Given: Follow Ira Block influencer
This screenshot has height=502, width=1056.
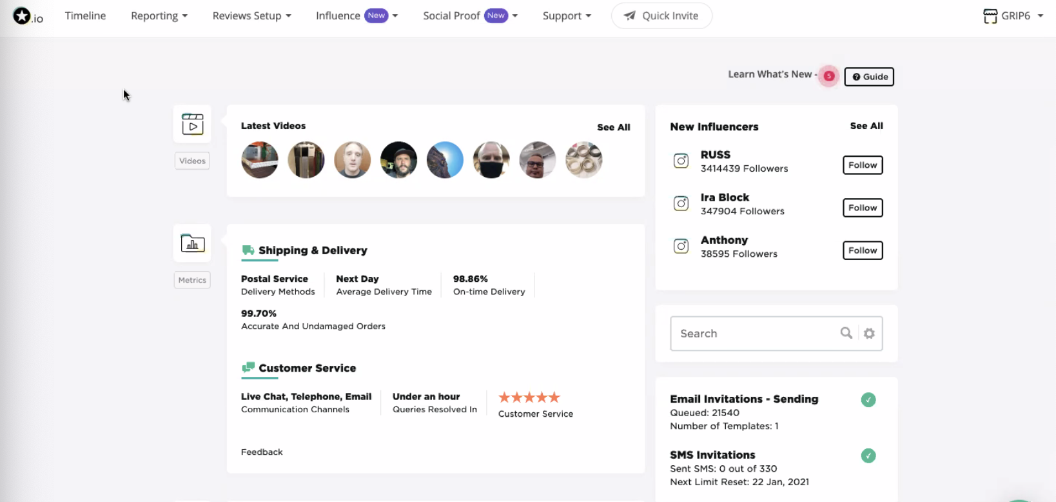Looking at the screenshot, I should coord(863,208).
